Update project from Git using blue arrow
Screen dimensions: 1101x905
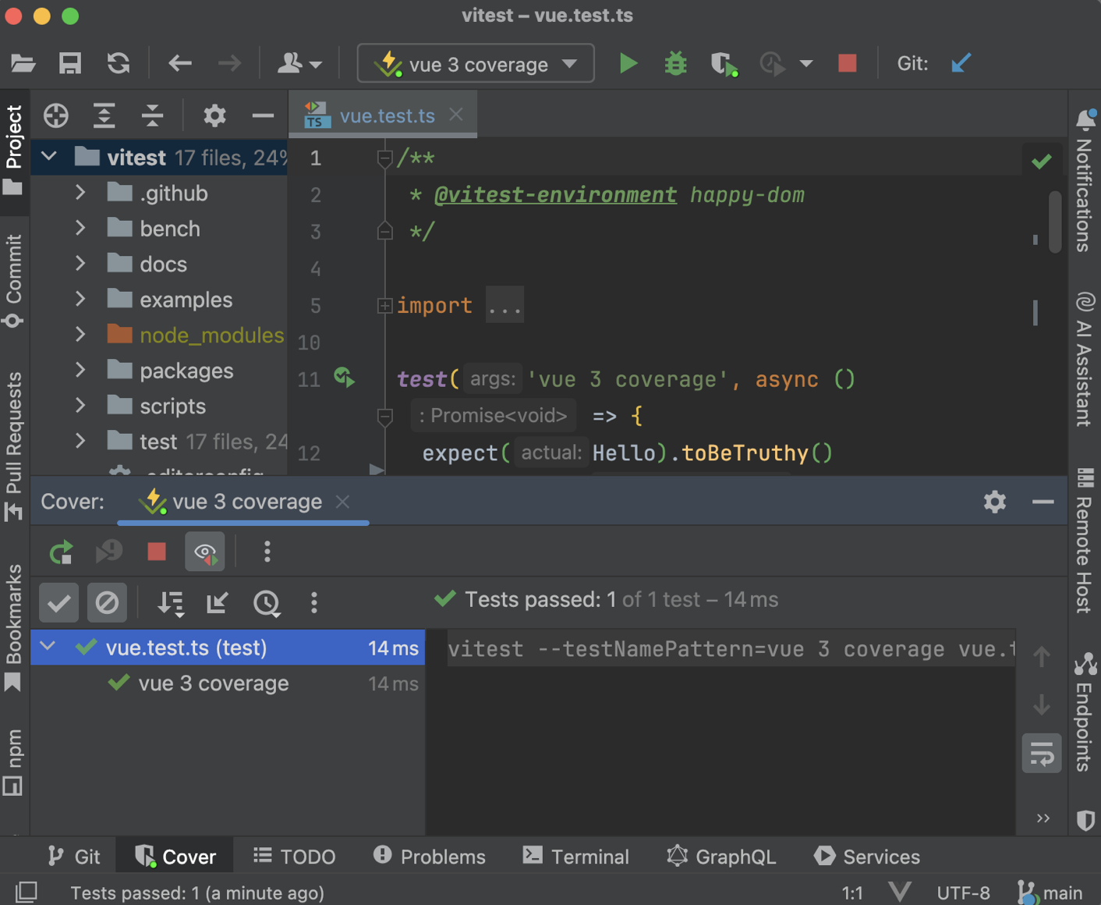click(961, 63)
